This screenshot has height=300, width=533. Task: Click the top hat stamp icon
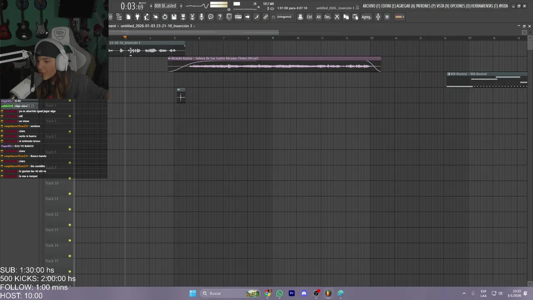point(300,17)
